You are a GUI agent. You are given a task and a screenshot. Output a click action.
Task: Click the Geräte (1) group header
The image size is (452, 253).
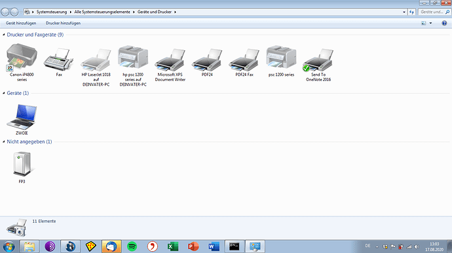click(18, 93)
